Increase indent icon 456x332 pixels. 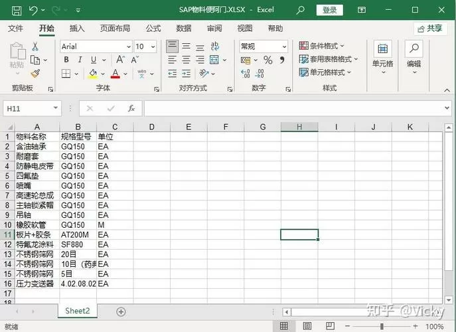(186, 74)
